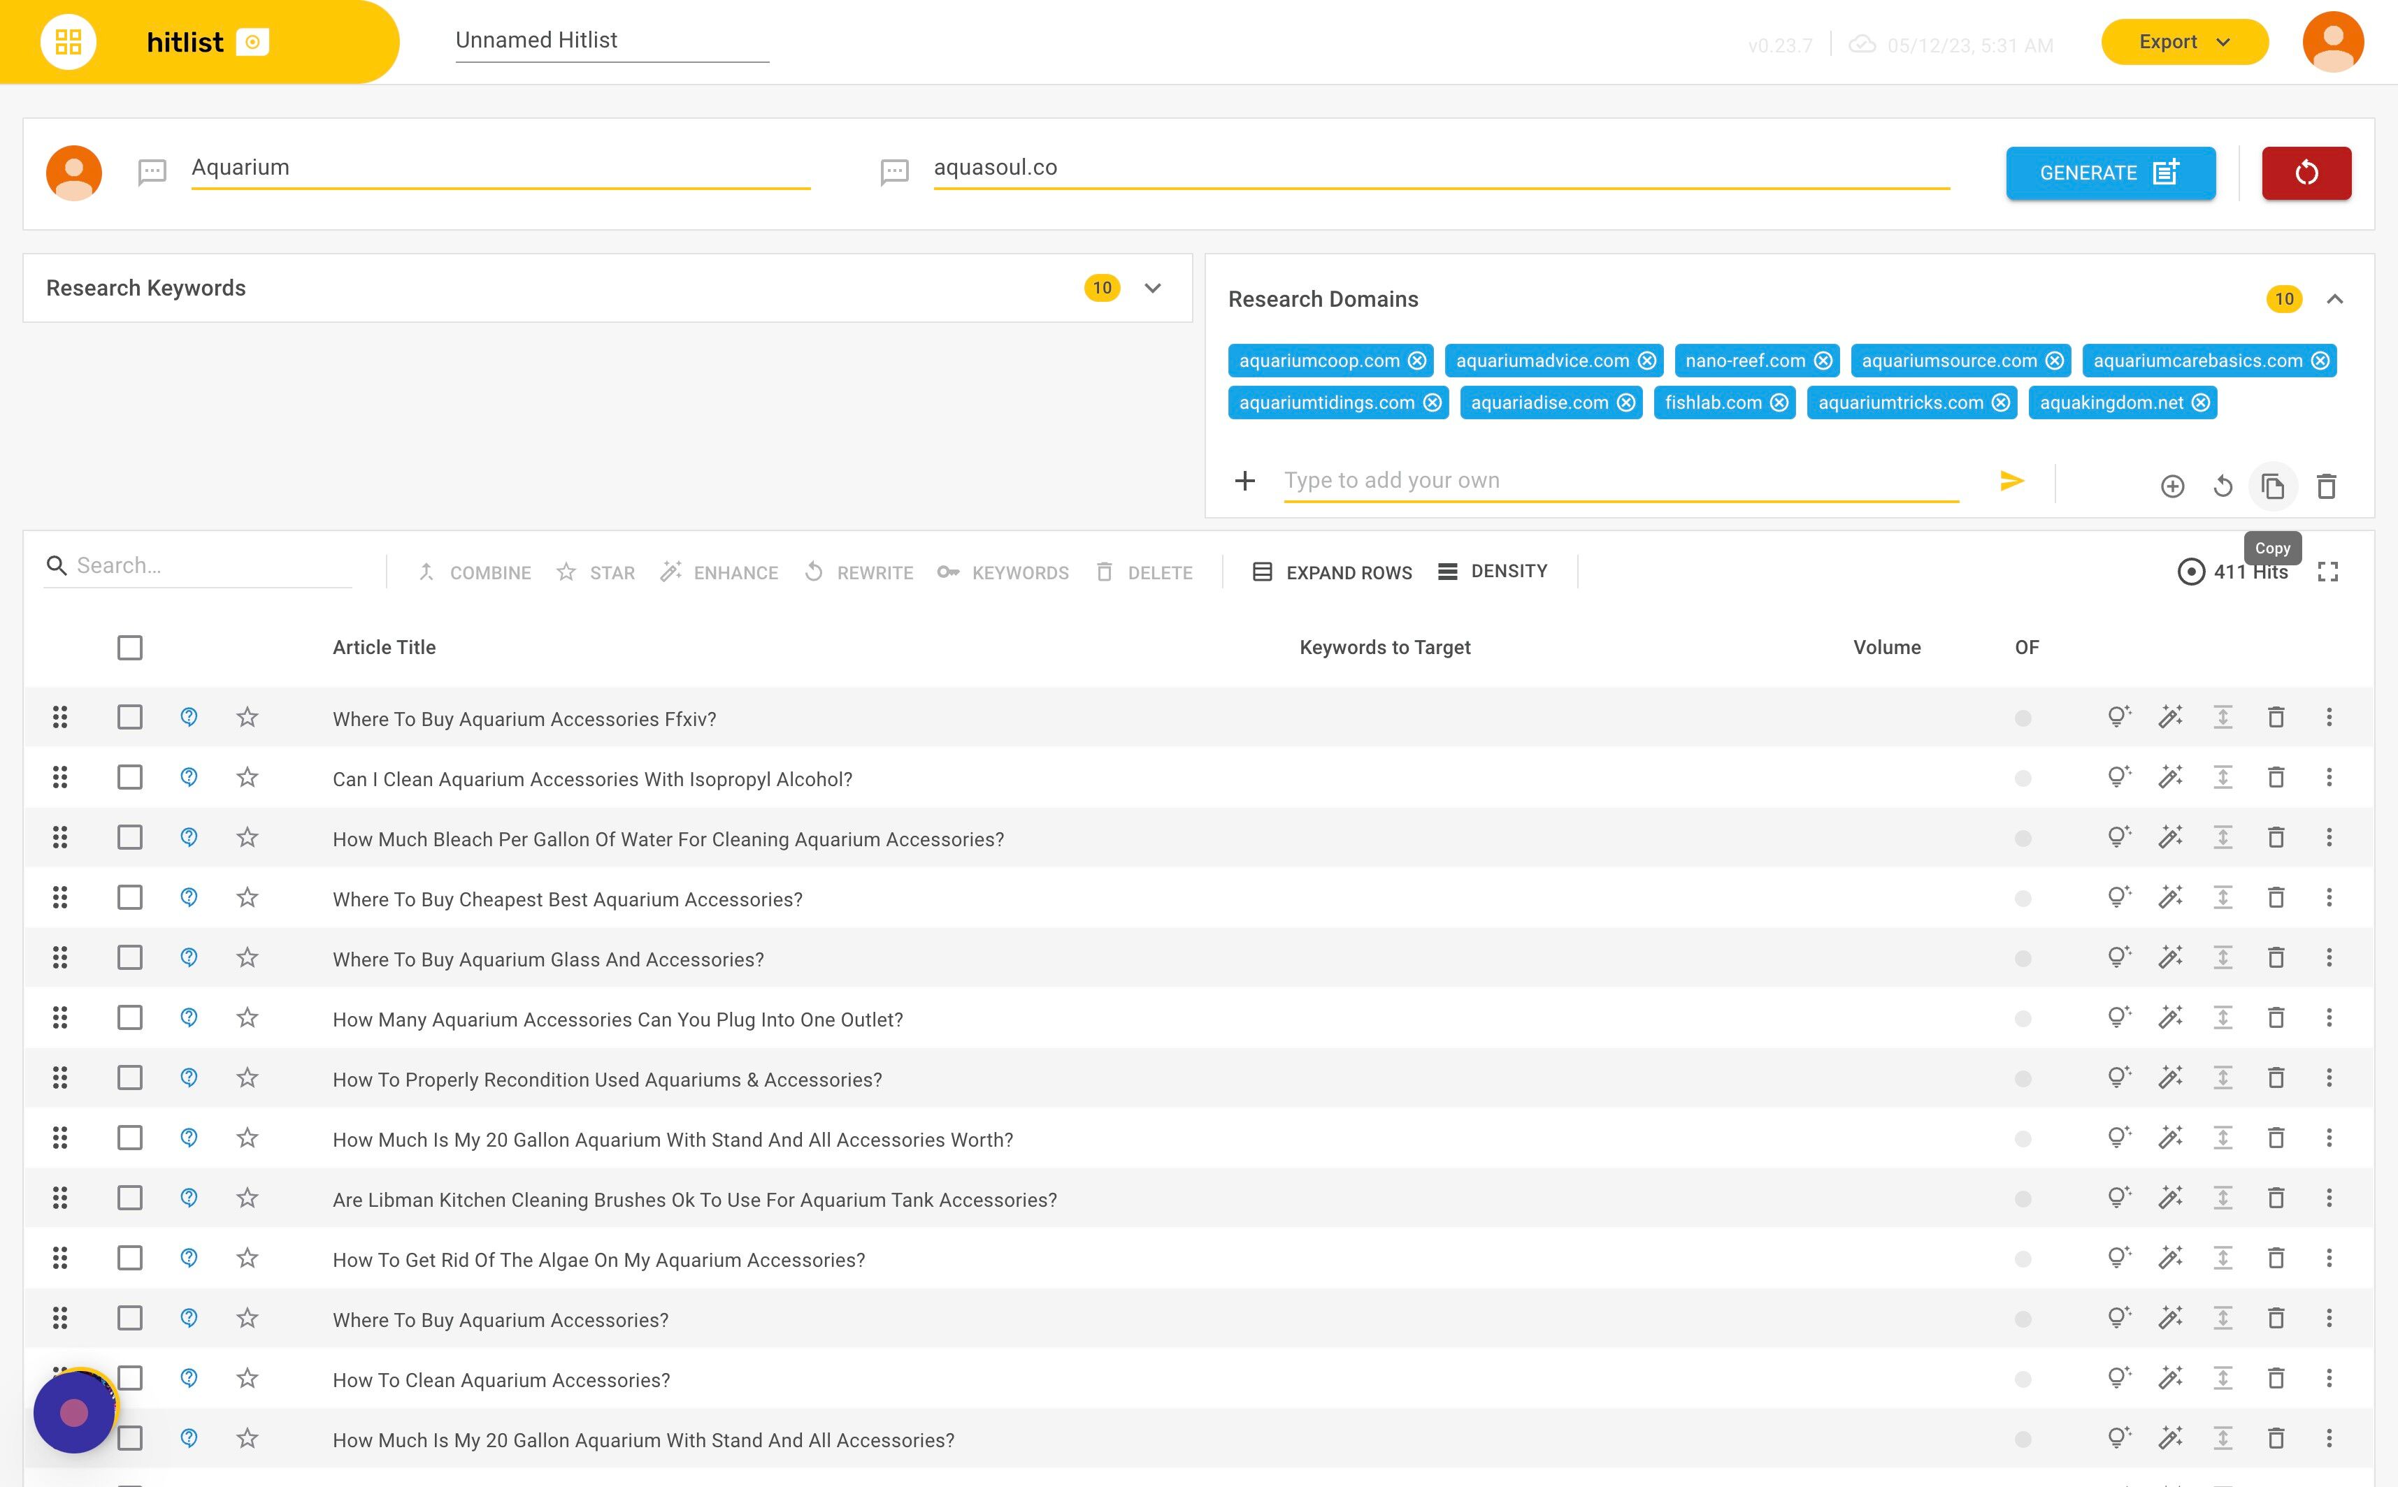Click STAR in the table toolbar
The width and height of the screenshot is (2398, 1487).
pyautogui.click(x=596, y=572)
